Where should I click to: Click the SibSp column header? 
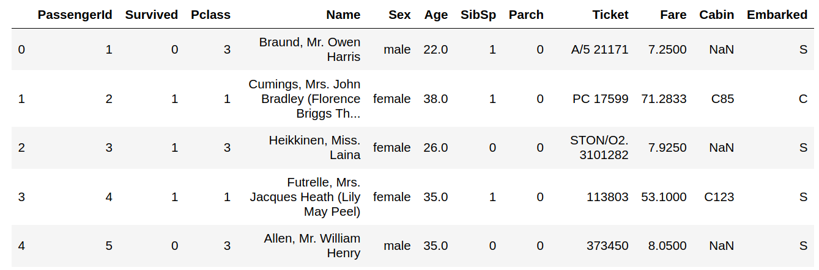[478, 15]
